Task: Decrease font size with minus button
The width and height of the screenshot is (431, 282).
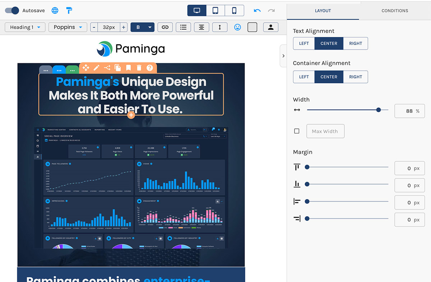Action: (x=94, y=27)
